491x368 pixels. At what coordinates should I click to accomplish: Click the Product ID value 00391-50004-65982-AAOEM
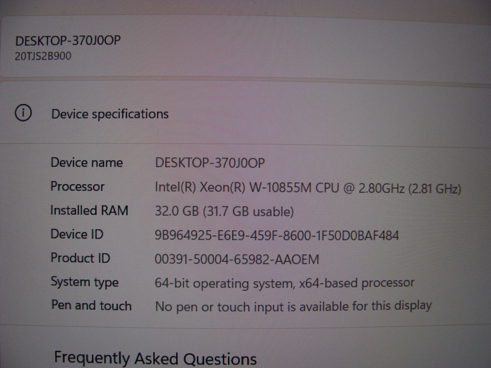click(237, 260)
